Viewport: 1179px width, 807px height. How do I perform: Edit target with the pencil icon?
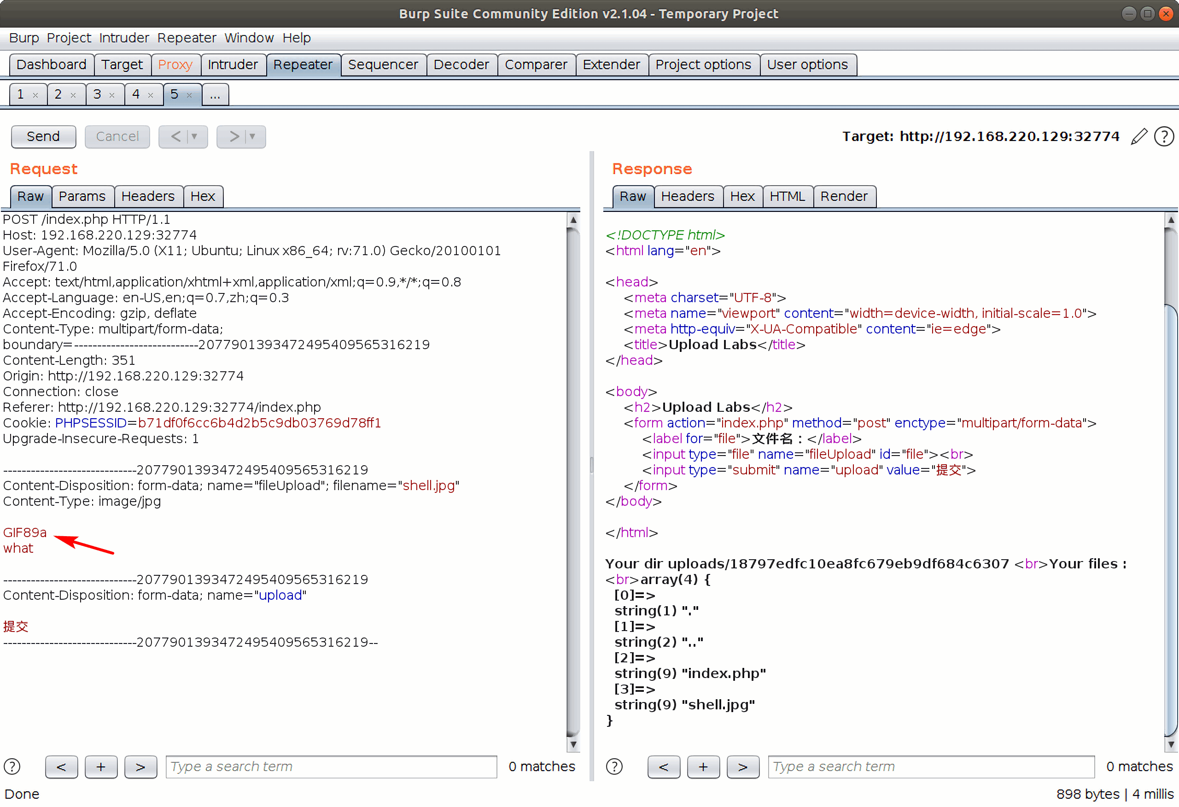pyautogui.click(x=1139, y=136)
